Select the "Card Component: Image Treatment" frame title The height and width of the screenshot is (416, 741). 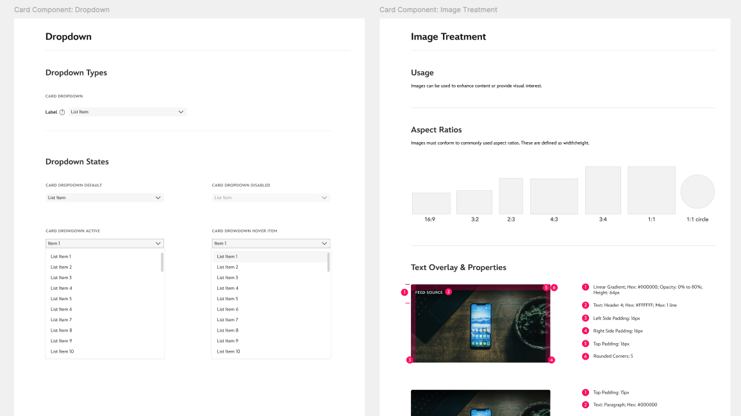tap(438, 10)
